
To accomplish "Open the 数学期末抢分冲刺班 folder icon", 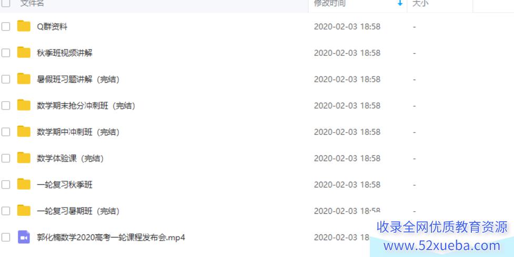I will point(24,105).
